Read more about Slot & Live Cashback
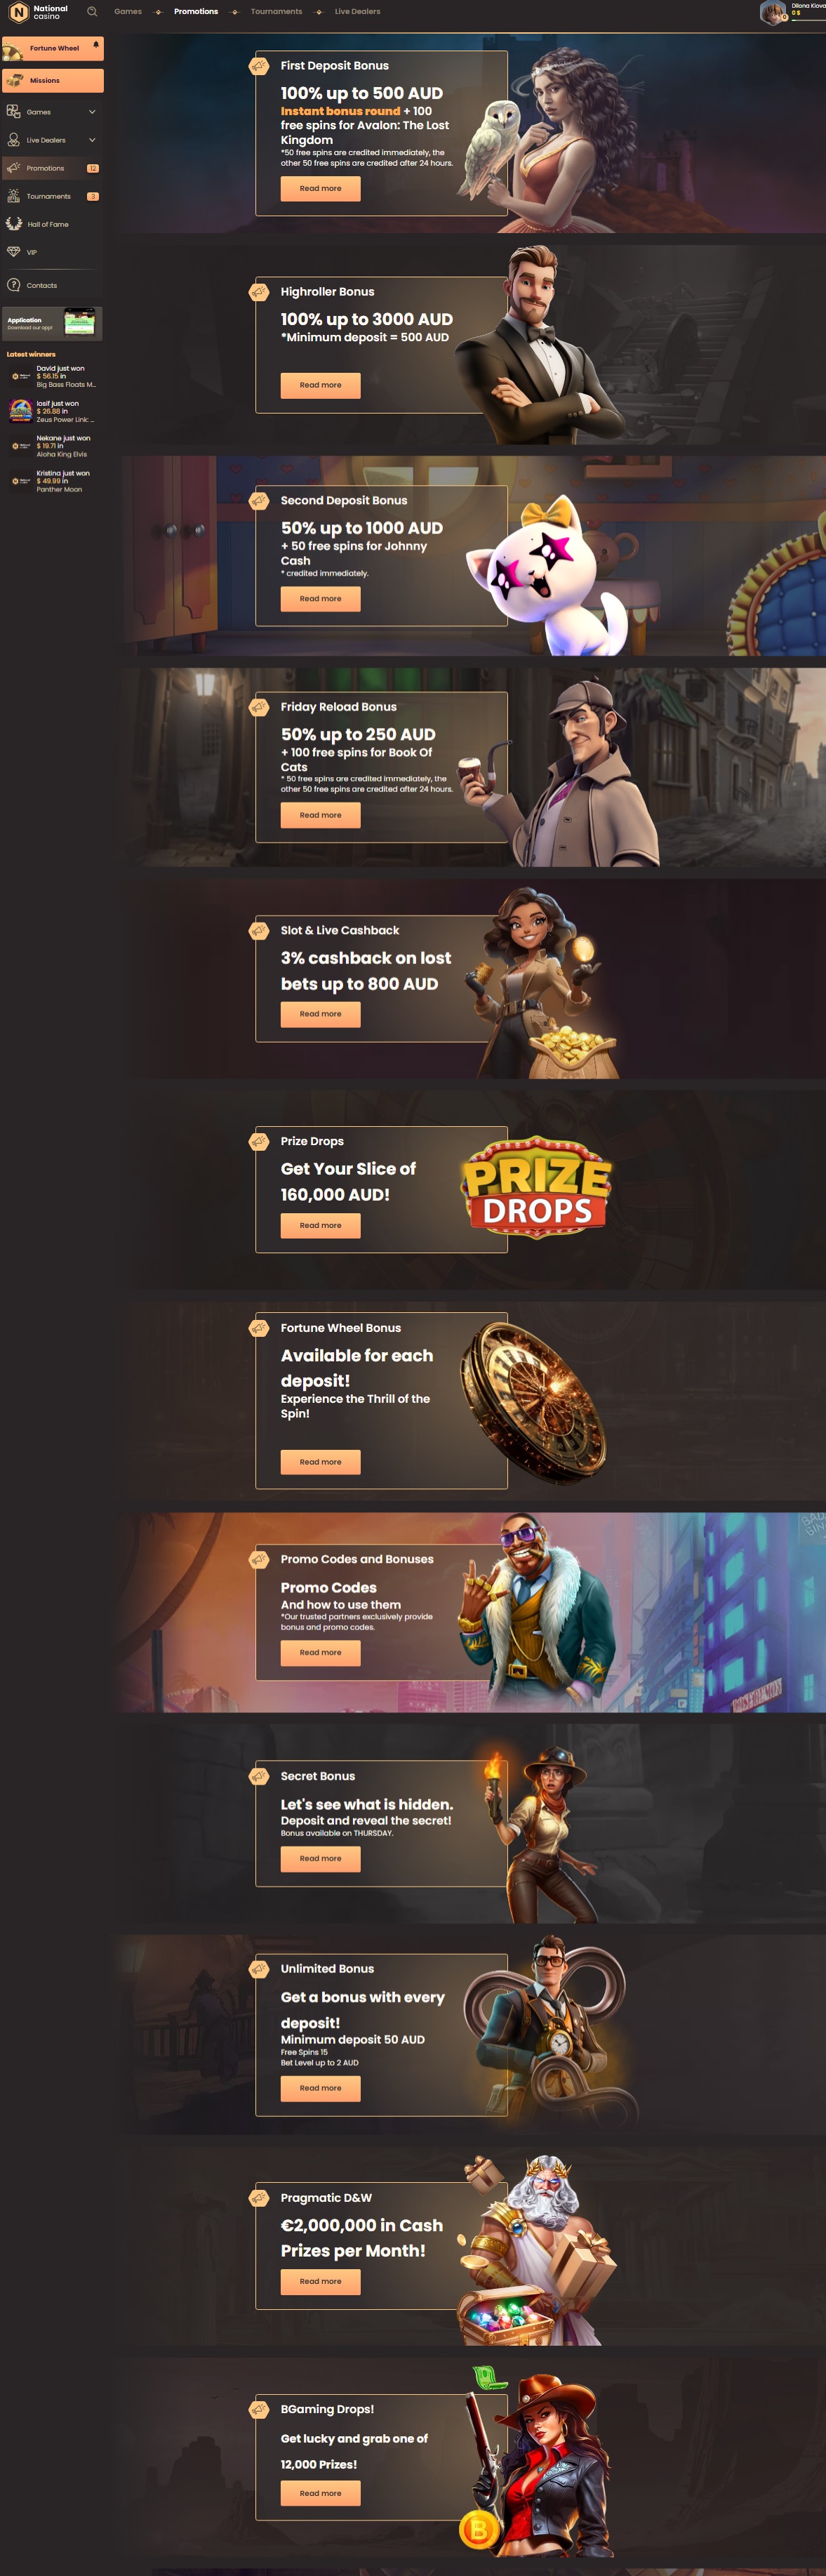 [320, 1014]
